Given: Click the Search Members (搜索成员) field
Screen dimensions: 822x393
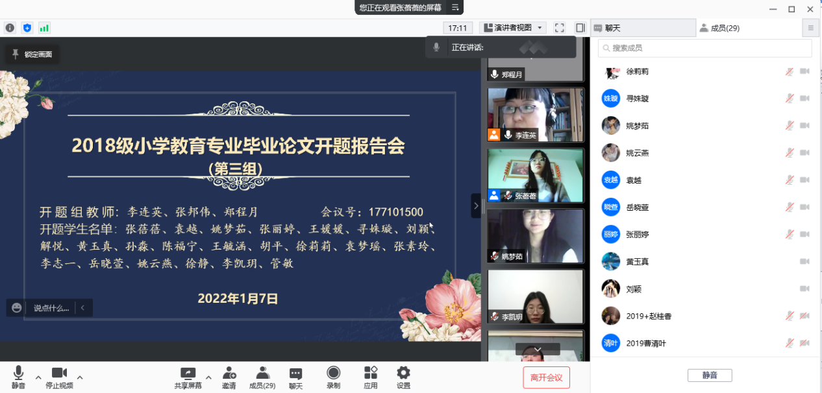Looking at the screenshot, I should (705, 48).
